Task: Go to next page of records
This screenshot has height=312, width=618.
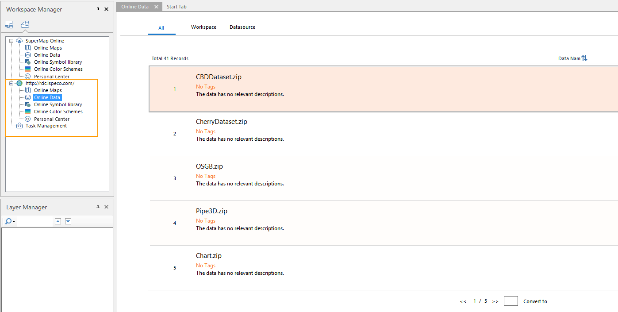Action: point(495,301)
